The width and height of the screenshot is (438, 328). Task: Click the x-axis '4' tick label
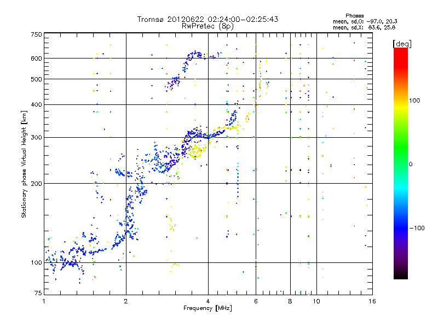(208, 301)
